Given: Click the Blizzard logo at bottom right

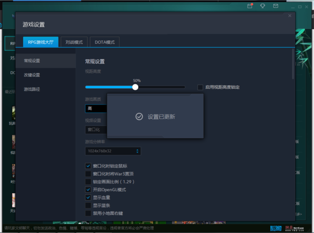Looking at the screenshot, I should [x=275, y=228].
